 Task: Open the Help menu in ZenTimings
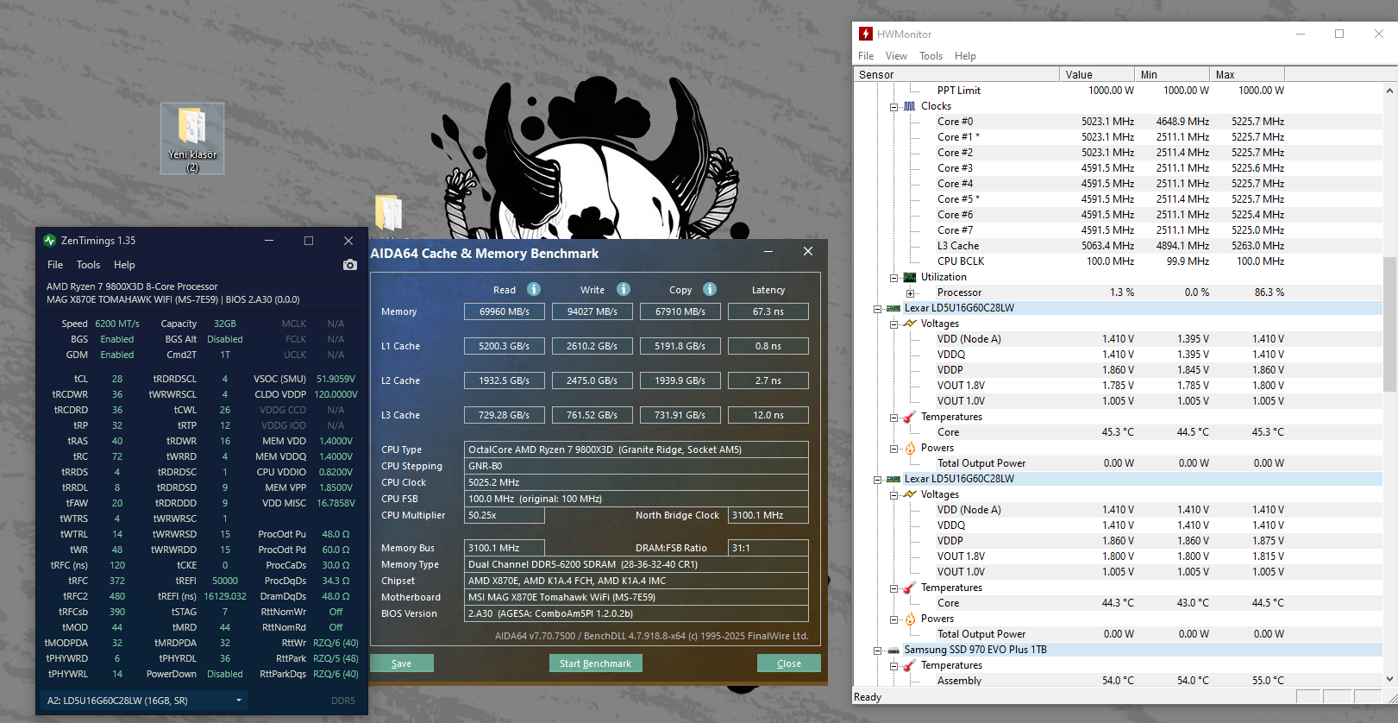point(124,265)
